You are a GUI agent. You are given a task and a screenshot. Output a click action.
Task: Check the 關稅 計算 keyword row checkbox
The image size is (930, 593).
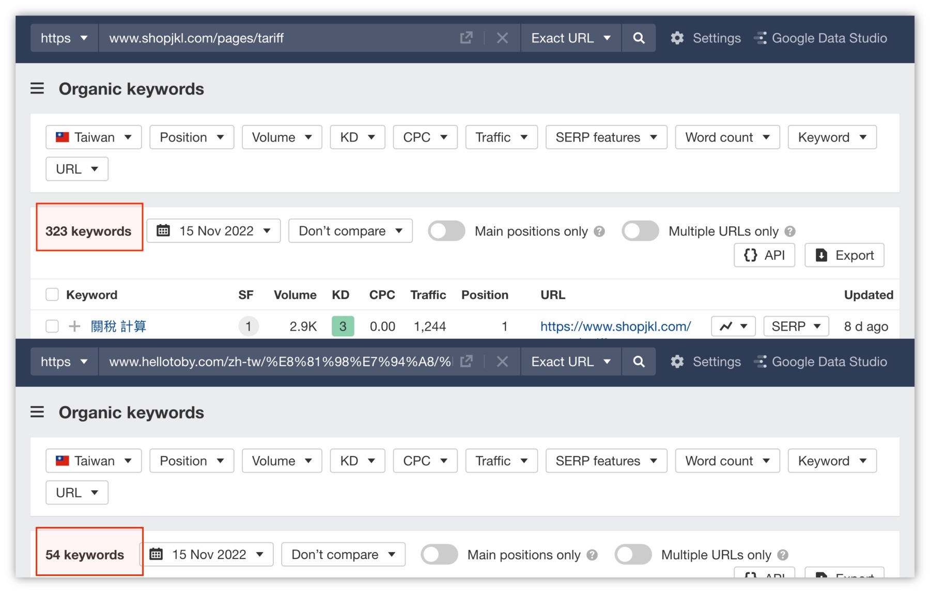click(x=52, y=326)
